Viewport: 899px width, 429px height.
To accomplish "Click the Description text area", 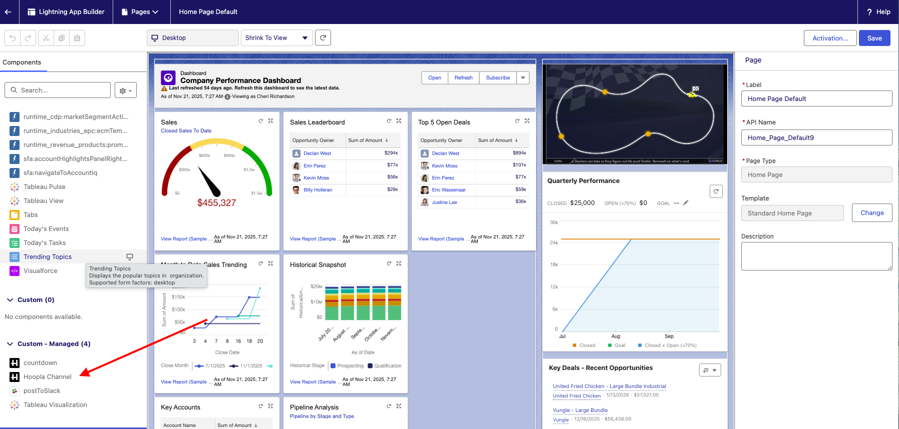I will tap(817, 256).
